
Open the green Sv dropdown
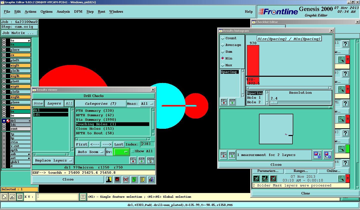click(121, 152)
